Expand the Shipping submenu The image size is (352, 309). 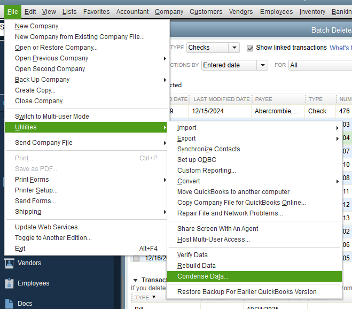pyautogui.click(x=165, y=212)
